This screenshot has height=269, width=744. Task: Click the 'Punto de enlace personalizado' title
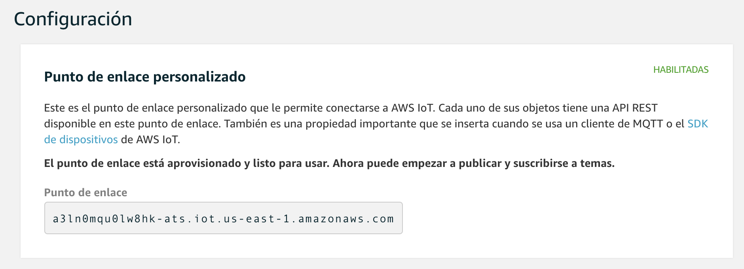point(145,77)
